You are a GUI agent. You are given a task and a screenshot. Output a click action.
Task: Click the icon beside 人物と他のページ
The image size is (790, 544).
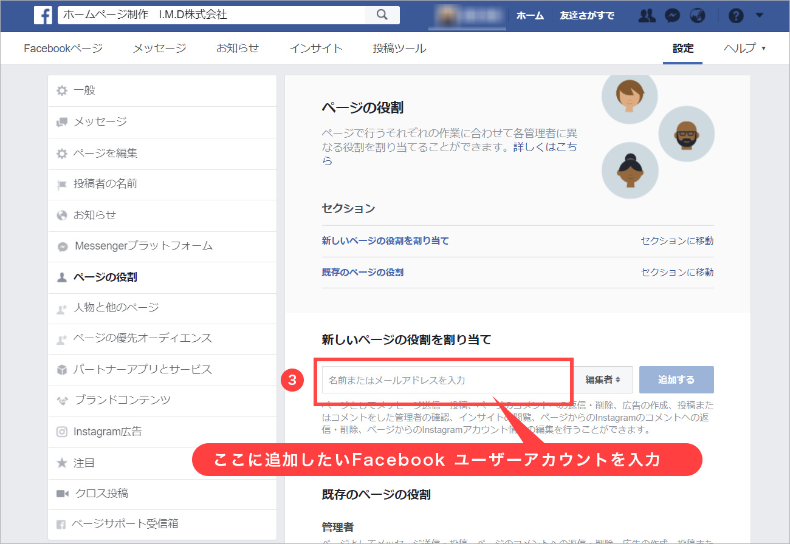[x=62, y=308]
